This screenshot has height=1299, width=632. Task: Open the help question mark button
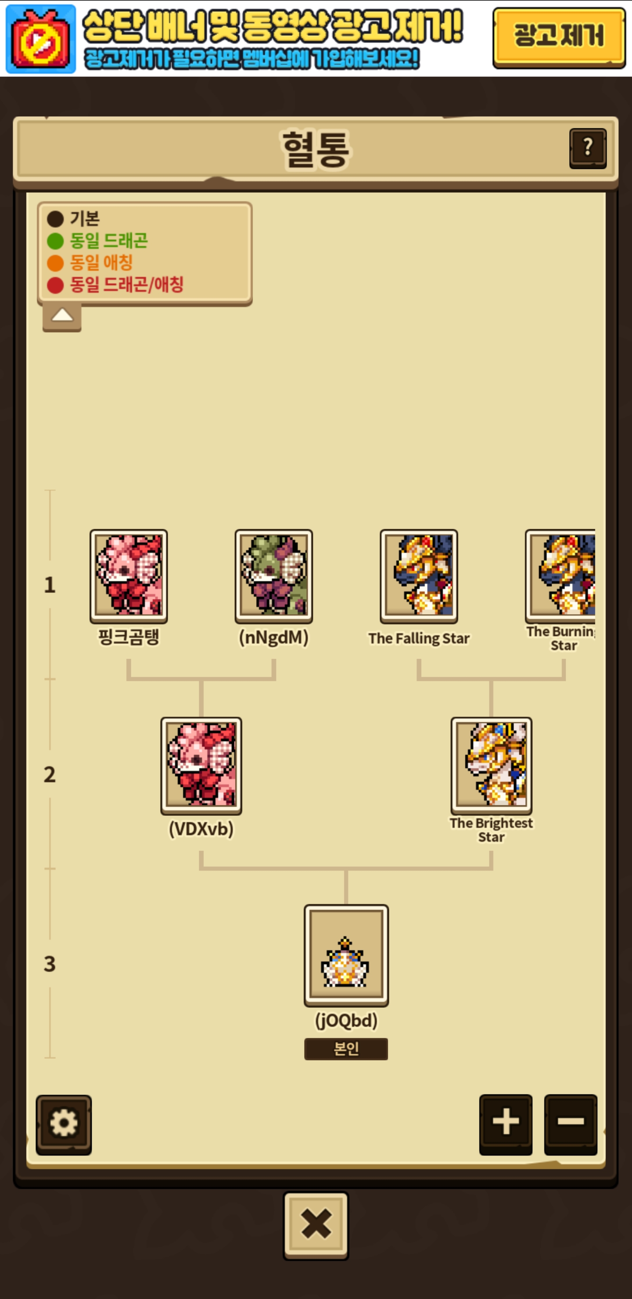[x=588, y=148]
